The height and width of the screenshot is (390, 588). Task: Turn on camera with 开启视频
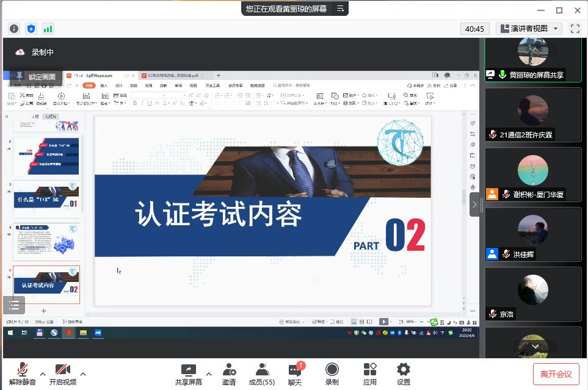pos(63,374)
